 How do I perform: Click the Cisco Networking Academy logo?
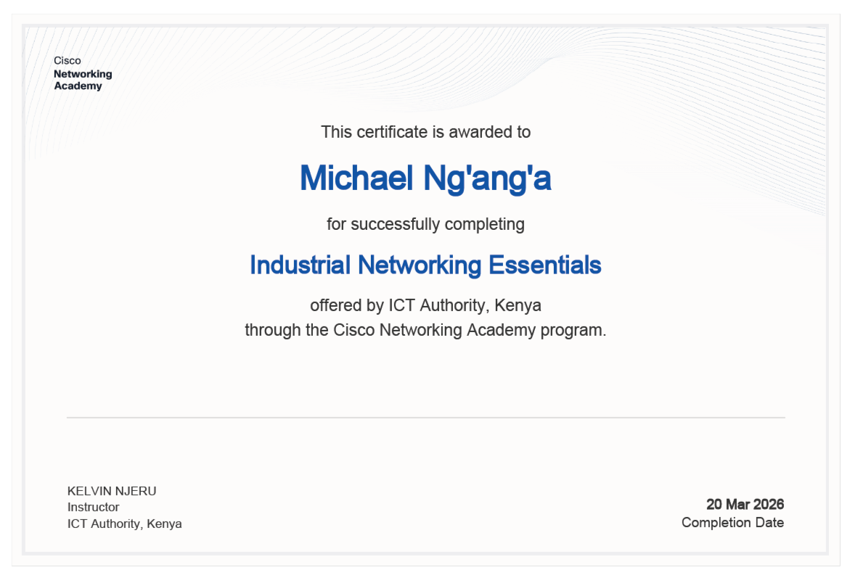tap(83, 73)
